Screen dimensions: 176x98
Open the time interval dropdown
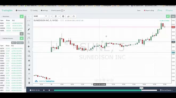pos(51,16)
